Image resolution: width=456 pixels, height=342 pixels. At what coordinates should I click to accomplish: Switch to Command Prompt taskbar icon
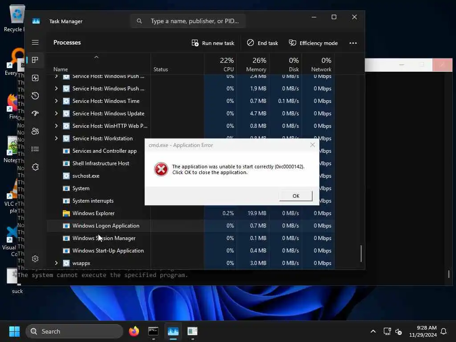click(x=153, y=331)
